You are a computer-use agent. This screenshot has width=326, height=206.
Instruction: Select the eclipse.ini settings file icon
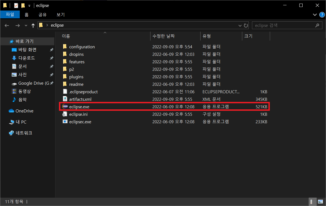click(x=65, y=114)
